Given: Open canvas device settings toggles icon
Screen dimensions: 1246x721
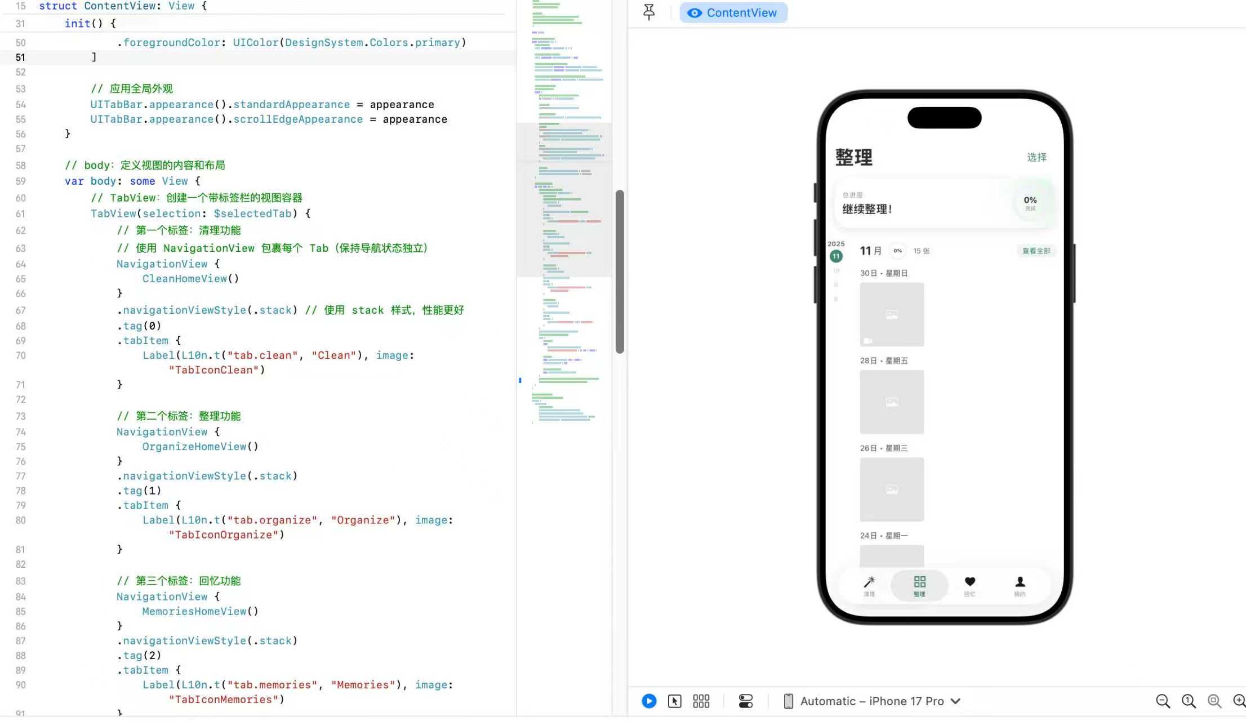Looking at the screenshot, I should coord(745,701).
